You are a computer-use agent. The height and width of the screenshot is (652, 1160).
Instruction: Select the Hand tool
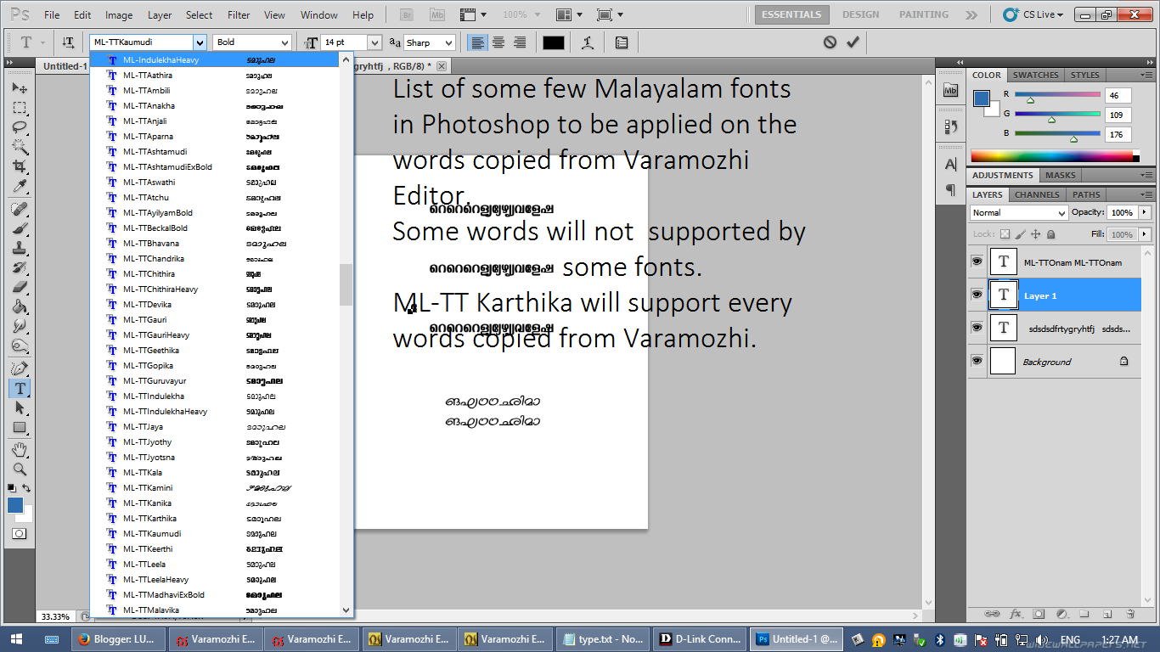point(20,449)
